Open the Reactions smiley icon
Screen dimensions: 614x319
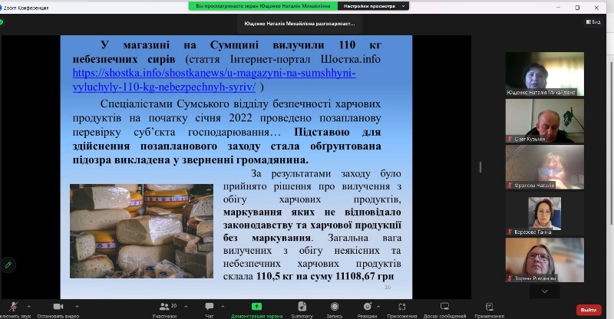tap(368, 306)
